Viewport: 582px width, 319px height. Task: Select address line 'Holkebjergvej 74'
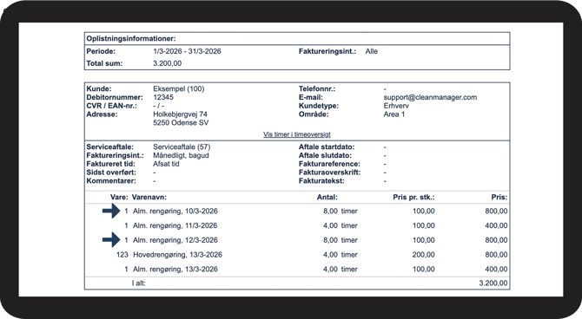pos(180,114)
